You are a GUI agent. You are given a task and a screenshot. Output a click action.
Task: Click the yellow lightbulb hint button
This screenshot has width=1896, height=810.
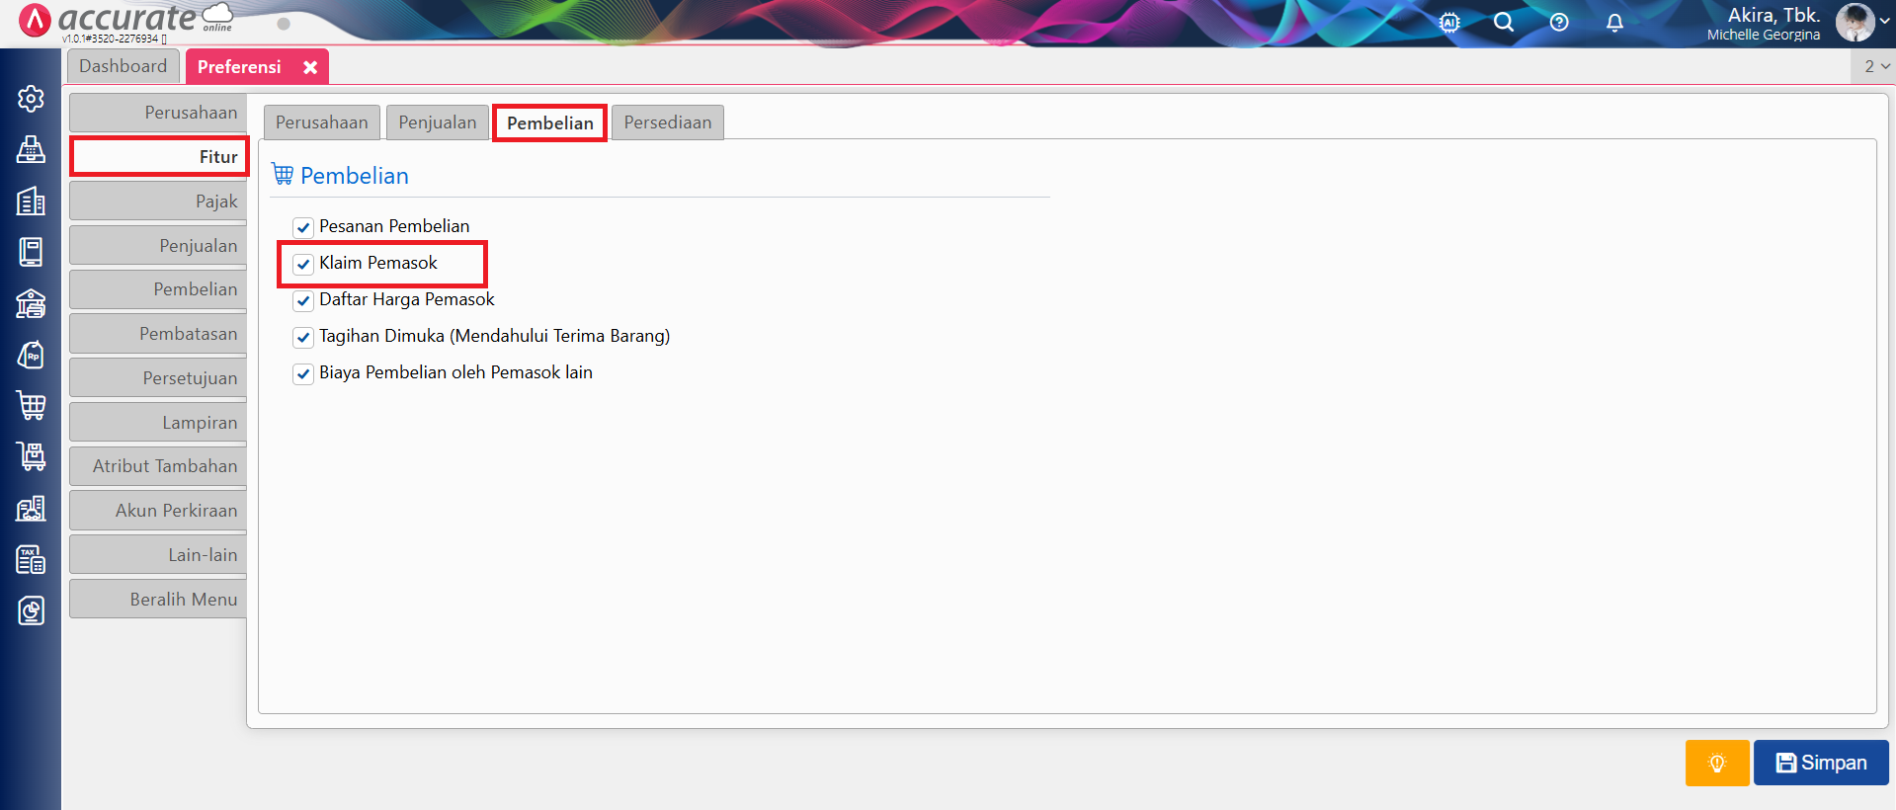pyautogui.click(x=1716, y=763)
